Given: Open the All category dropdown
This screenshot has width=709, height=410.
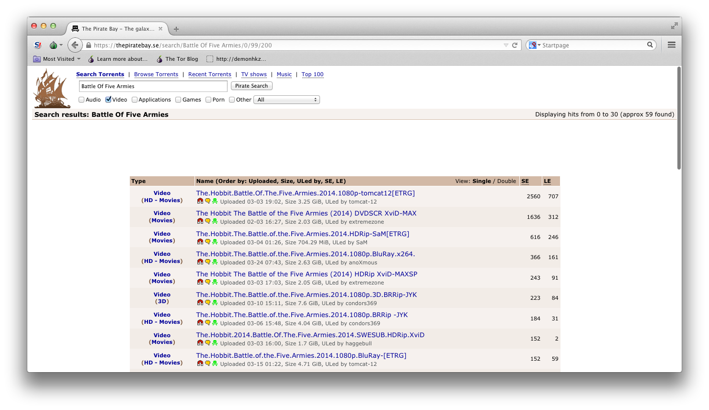Looking at the screenshot, I should [286, 100].
